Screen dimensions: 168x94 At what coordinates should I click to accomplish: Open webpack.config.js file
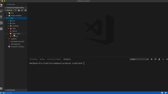(16, 46)
